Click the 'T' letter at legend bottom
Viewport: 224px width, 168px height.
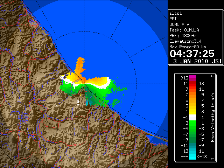pos(213,159)
